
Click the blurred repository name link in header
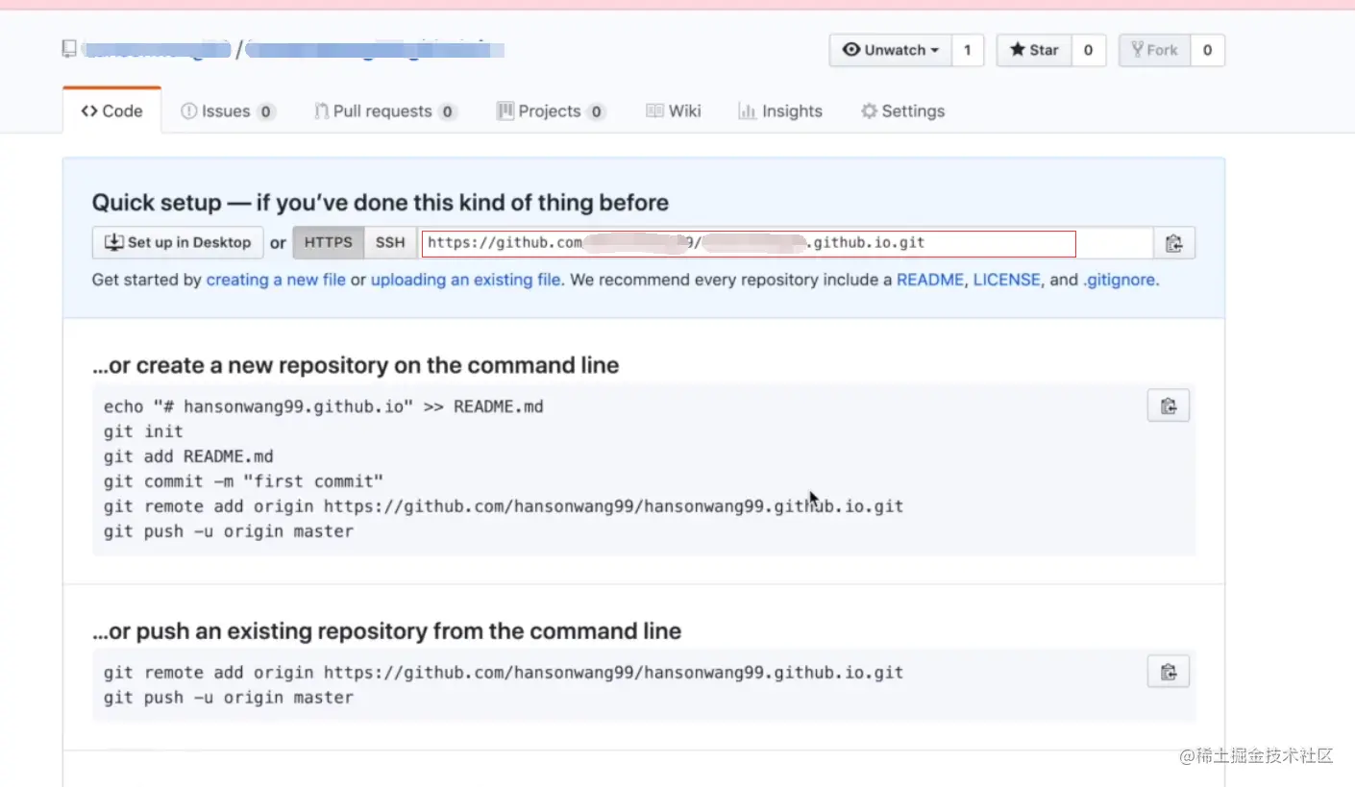376,49
